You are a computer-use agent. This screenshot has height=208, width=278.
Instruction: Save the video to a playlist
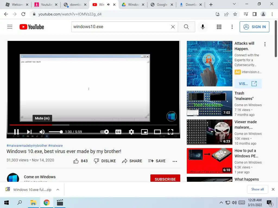(157, 161)
